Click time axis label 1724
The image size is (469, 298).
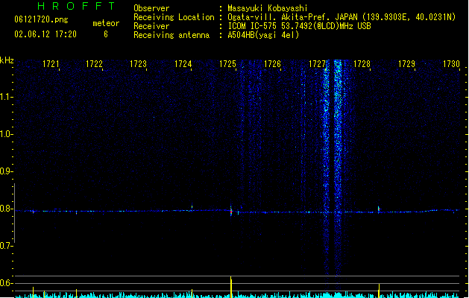(x=183, y=64)
